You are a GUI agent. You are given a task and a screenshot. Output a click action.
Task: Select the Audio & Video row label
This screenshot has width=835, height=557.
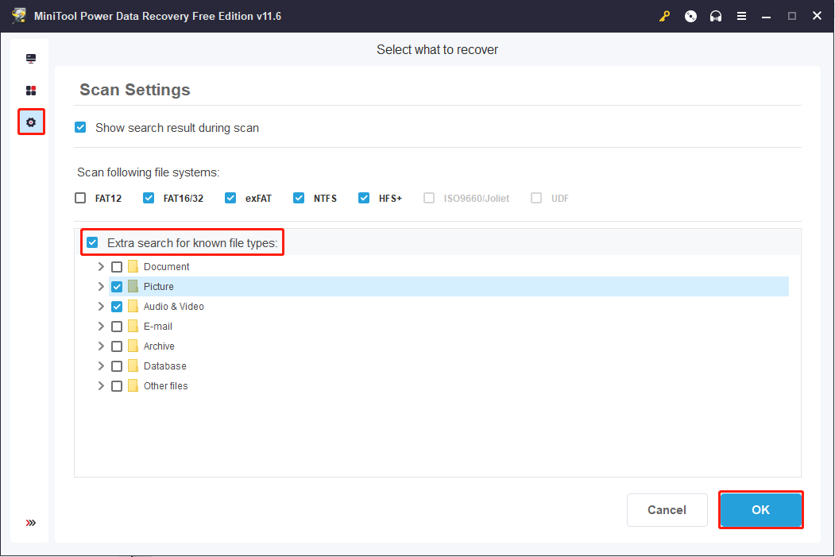coord(174,306)
